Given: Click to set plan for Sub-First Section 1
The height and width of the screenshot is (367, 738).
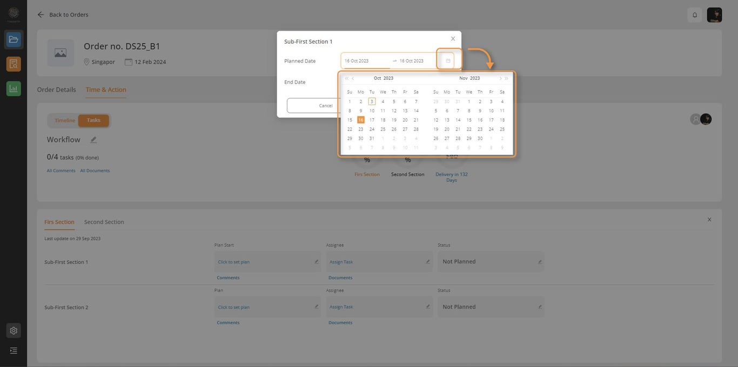Looking at the screenshot, I should (234, 262).
